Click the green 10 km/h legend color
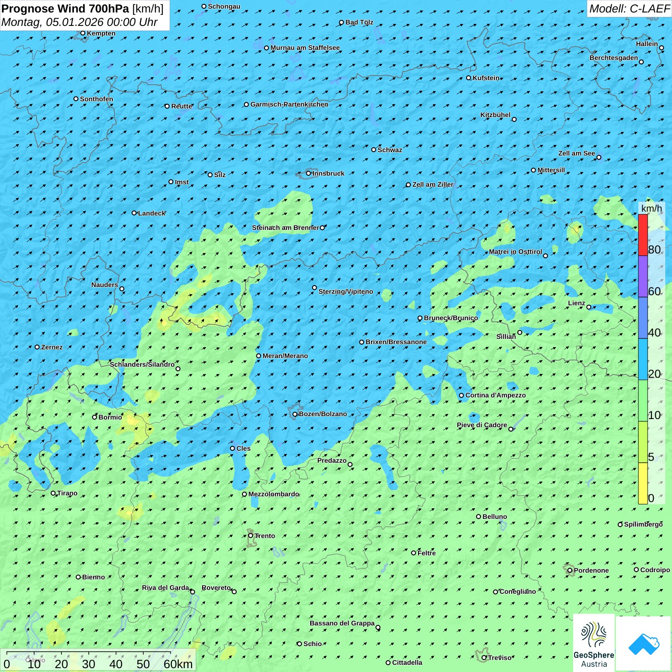This screenshot has height=672, width=672. [x=643, y=401]
